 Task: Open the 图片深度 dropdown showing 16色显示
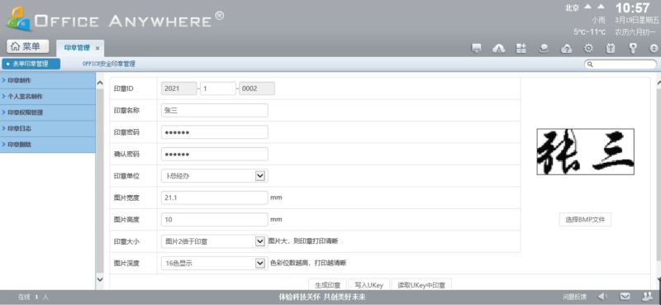point(215,263)
